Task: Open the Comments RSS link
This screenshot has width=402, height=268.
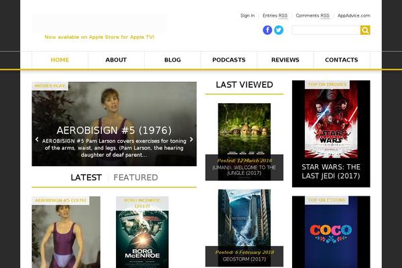Action: [312, 15]
